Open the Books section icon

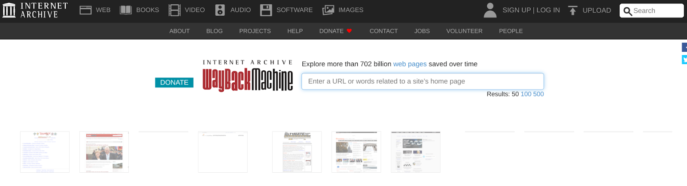pos(125,10)
